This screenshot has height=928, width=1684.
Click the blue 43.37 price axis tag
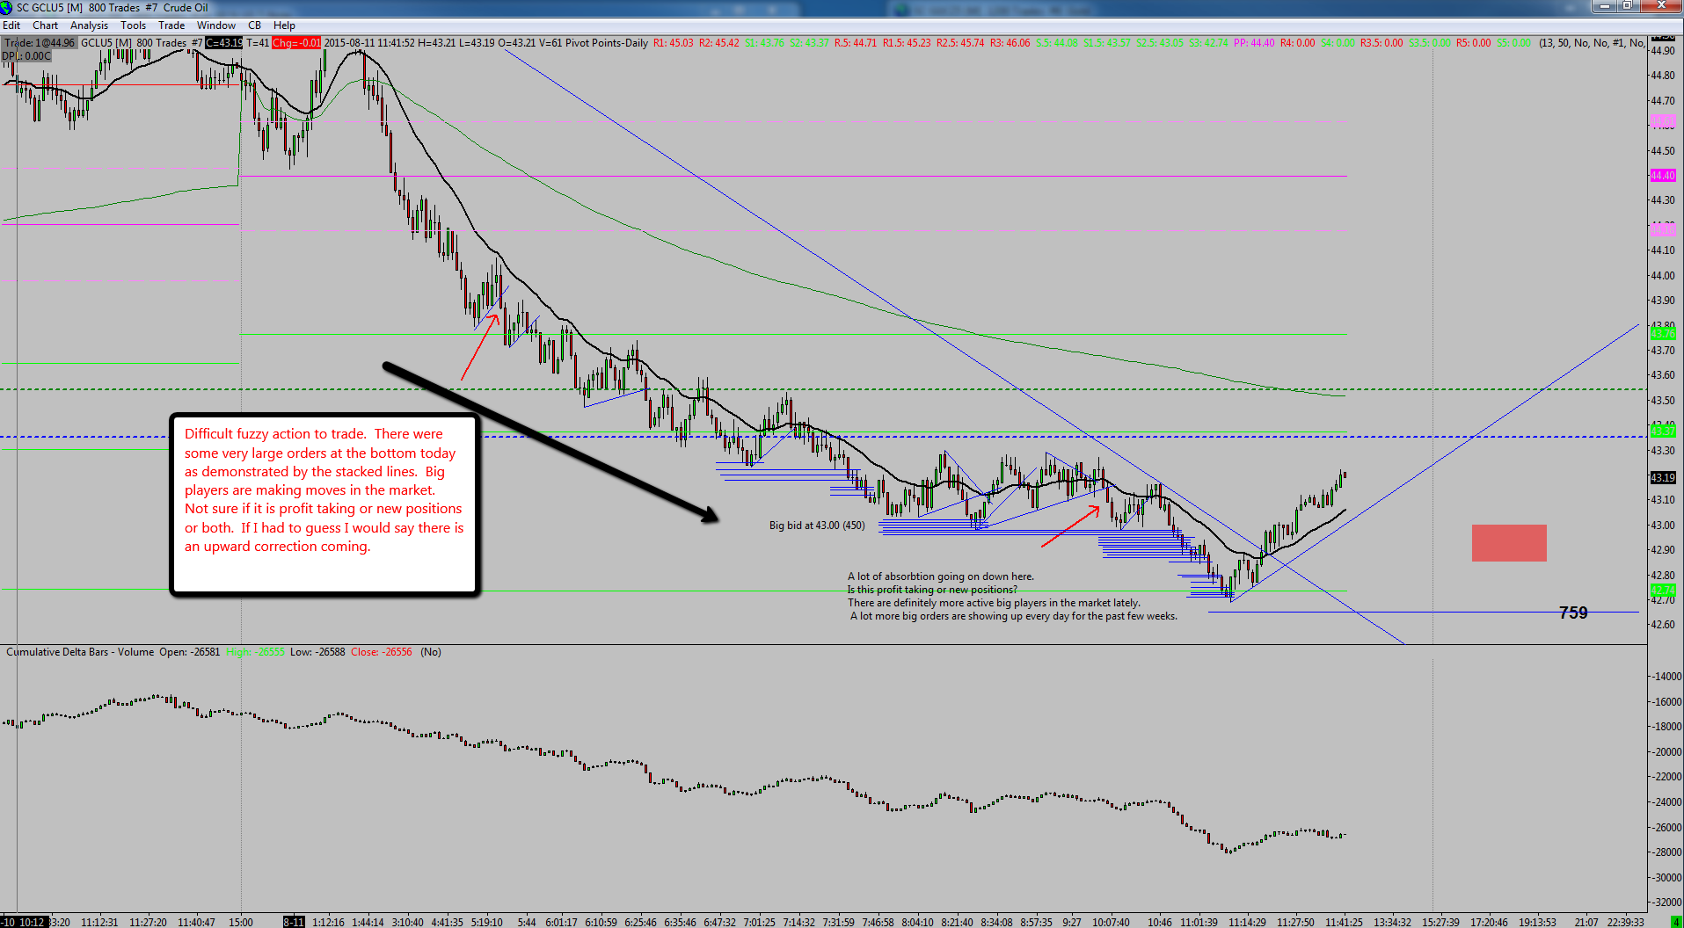click(x=1662, y=431)
